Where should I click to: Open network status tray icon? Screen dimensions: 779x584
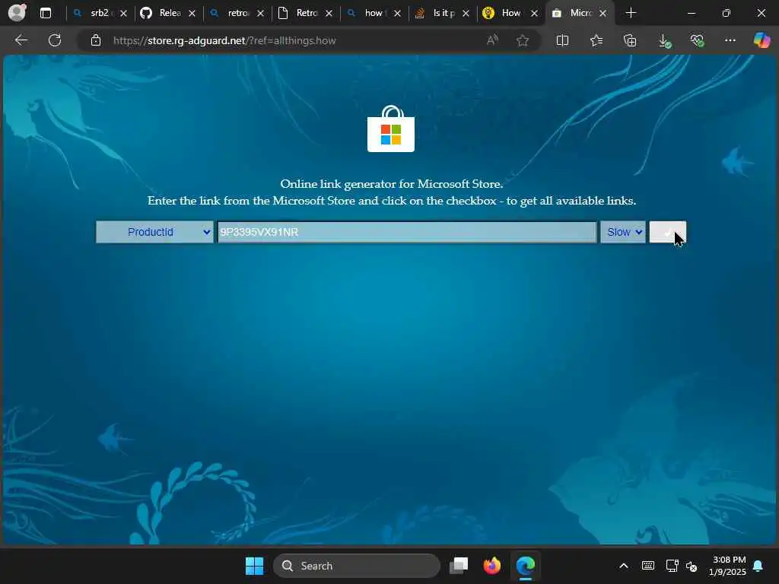[672, 566]
